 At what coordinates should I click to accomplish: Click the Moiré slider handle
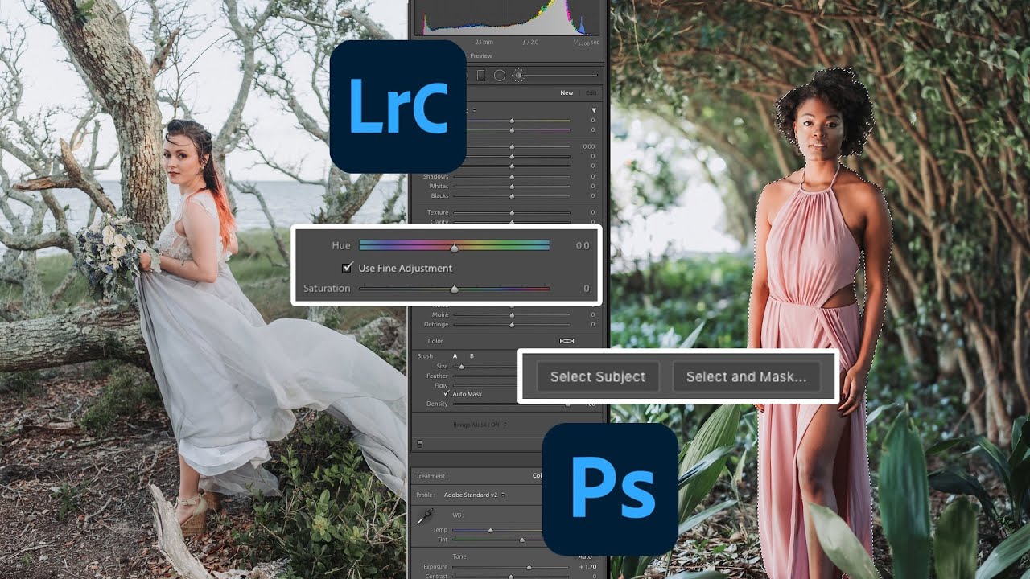click(x=512, y=315)
